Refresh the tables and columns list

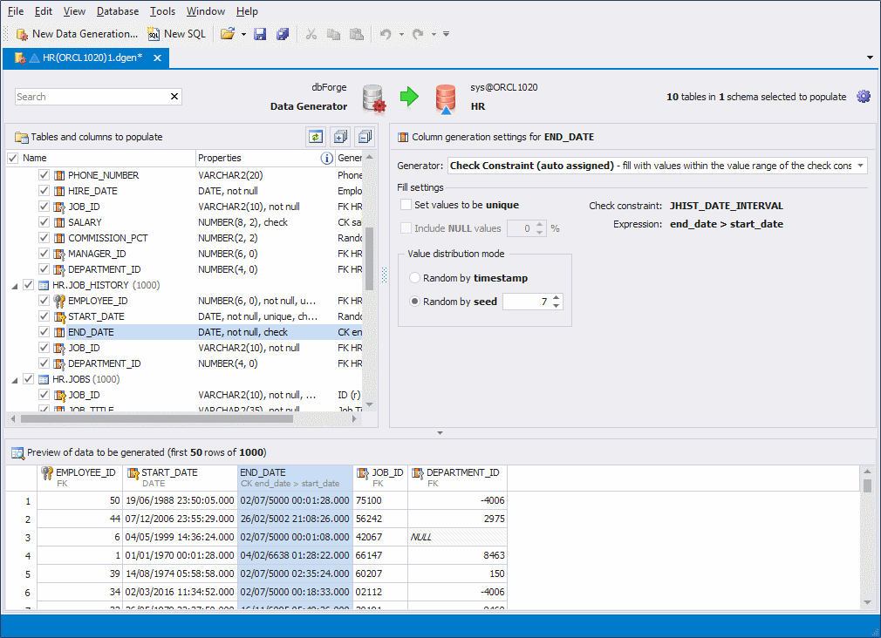[316, 137]
